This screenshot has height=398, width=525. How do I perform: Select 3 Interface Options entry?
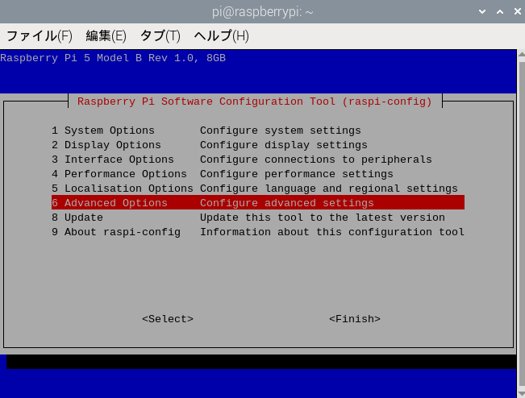point(258,160)
